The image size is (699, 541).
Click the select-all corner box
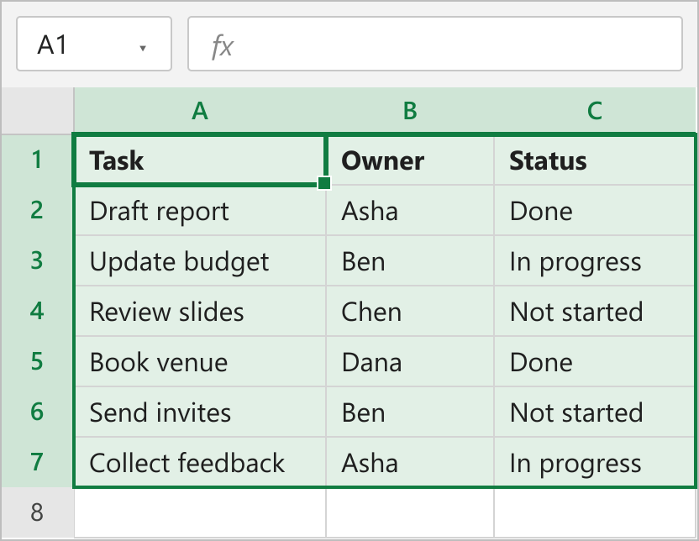point(38,111)
